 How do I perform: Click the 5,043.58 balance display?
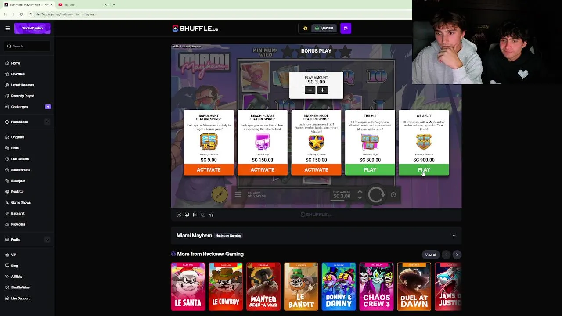tap(324, 28)
